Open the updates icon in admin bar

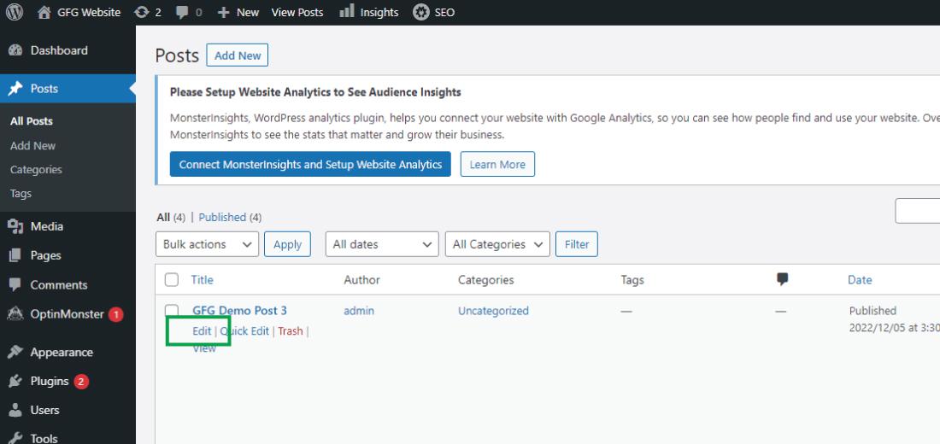(x=142, y=12)
